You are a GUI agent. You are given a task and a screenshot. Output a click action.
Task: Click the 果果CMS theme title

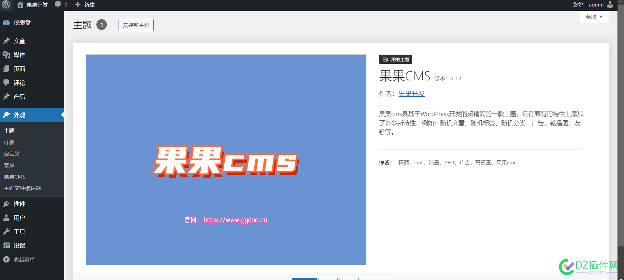[x=404, y=76]
